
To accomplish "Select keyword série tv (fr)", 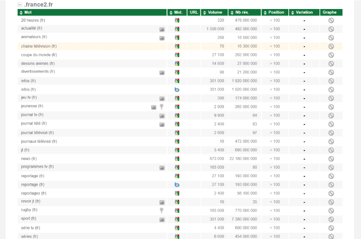I will point(30,228).
